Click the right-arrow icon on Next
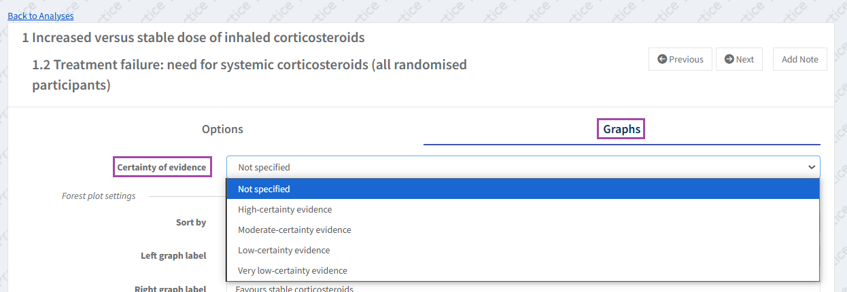Viewport: 847px width, 292px height. click(729, 60)
